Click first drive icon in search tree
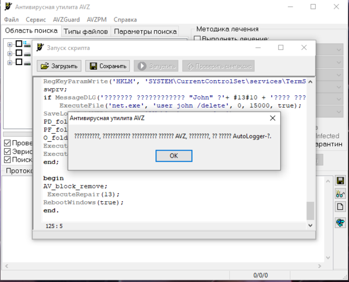This screenshot has width=349, height=282. tap(27, 44)
